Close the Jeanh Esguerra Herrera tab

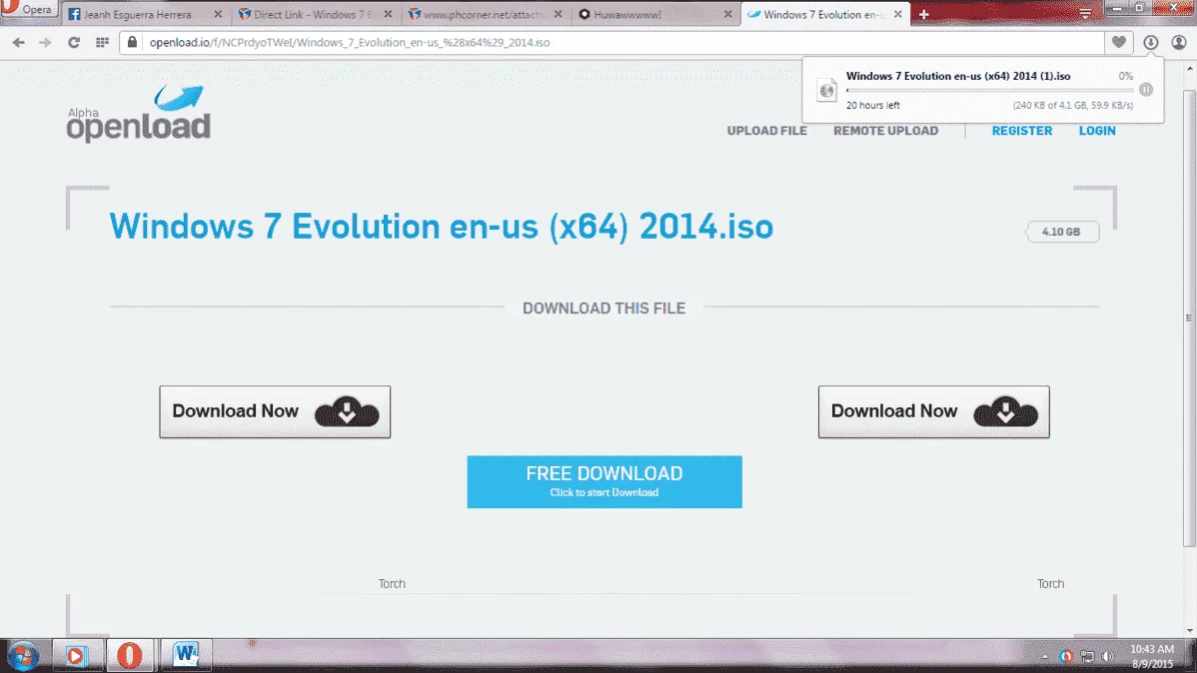(x=218, y=15)
